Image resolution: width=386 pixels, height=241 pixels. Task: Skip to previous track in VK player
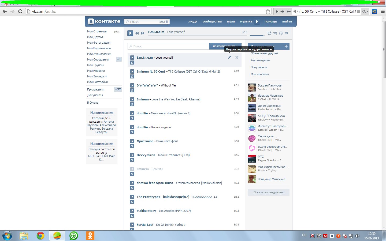click(137, 33)
